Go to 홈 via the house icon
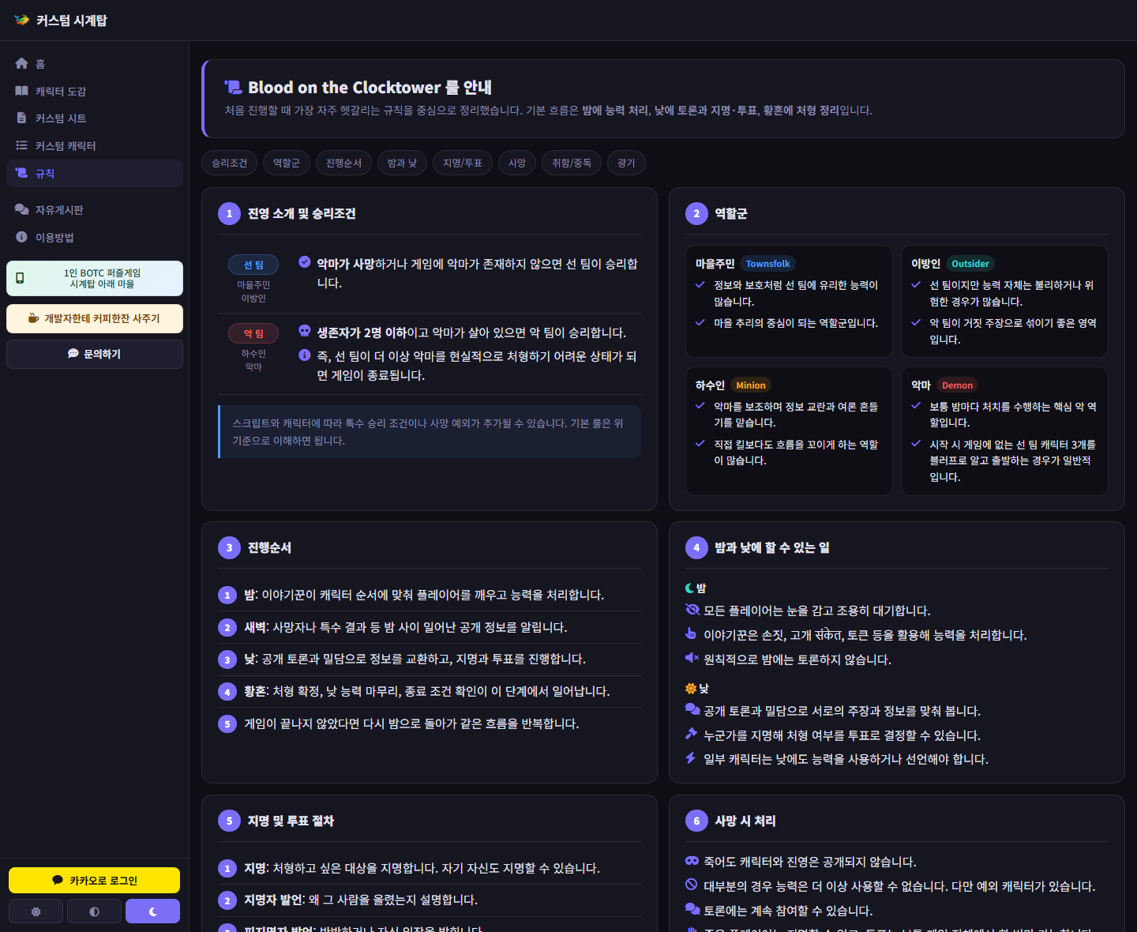The width and height of the screenshot is (1137, 932). tap(21, 63)
